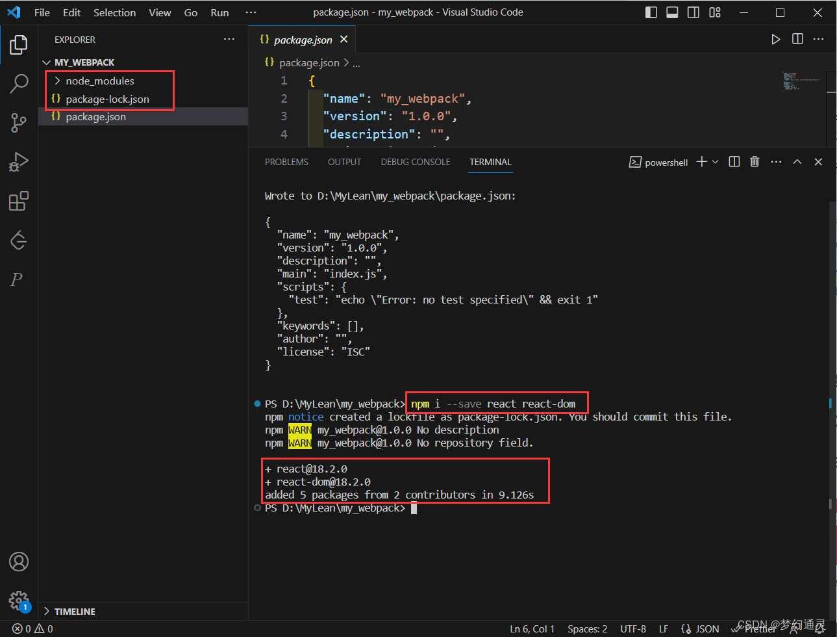
Task: Click line number 3 in the editor gutter
Action: pyautogui.click(x=284, y=116)
